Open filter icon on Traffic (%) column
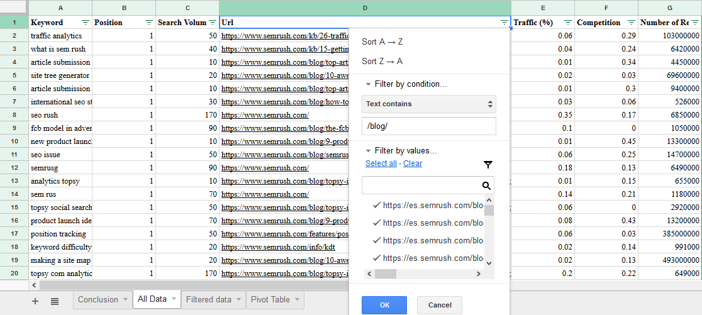 (x=568, y=23)
